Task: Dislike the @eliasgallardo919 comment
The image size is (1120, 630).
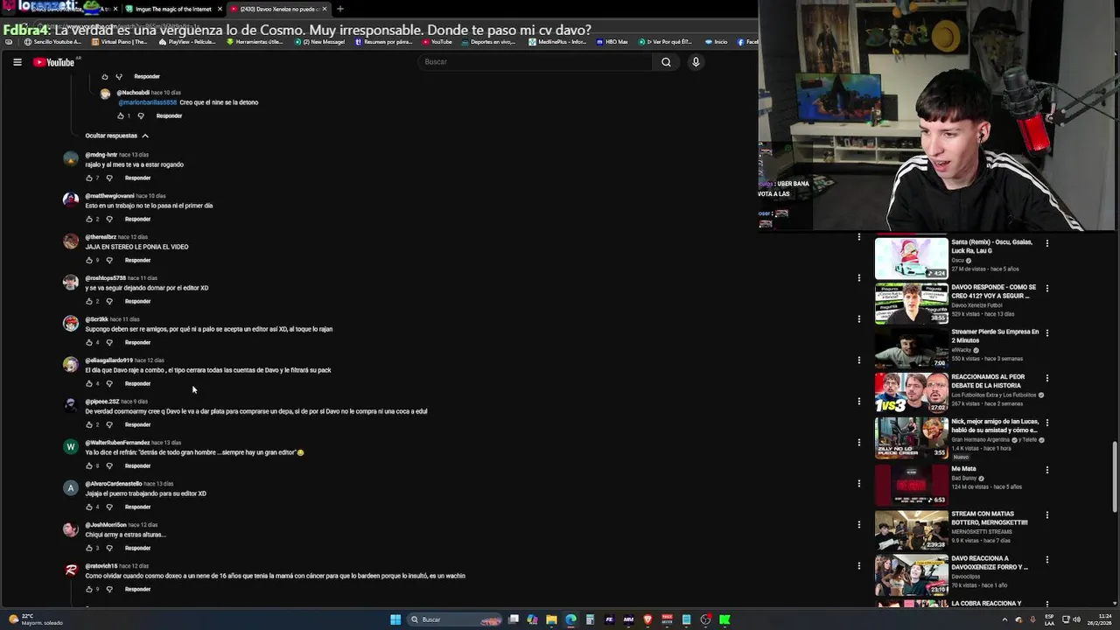Action: coord(108,383)
